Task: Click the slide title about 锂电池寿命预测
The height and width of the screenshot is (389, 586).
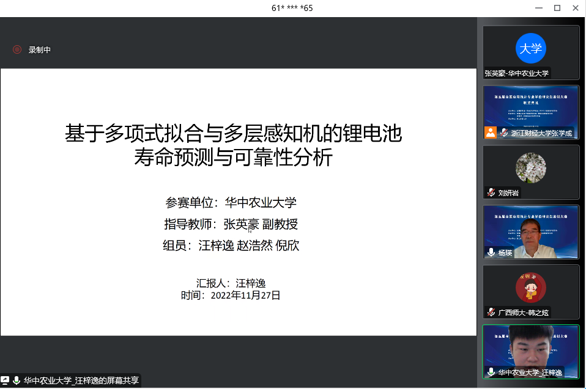Action: click(x=234, y=145)
